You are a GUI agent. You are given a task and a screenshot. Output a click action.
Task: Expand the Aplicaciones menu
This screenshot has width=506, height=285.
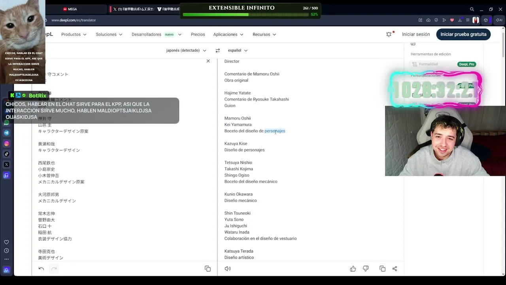pos(228,34)
